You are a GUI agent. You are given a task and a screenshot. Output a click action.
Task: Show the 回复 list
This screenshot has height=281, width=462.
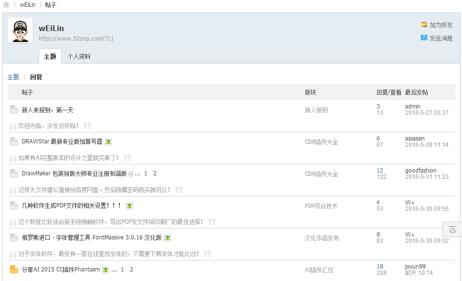36,77
